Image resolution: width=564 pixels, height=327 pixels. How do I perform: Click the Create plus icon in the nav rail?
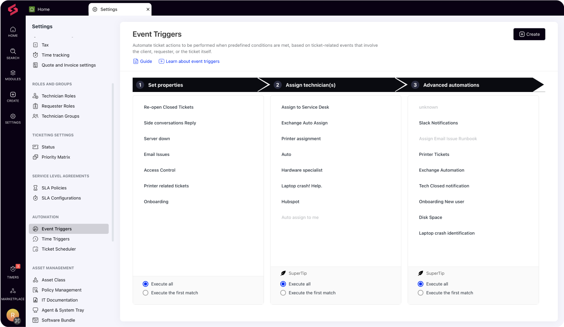pos(12,96)
